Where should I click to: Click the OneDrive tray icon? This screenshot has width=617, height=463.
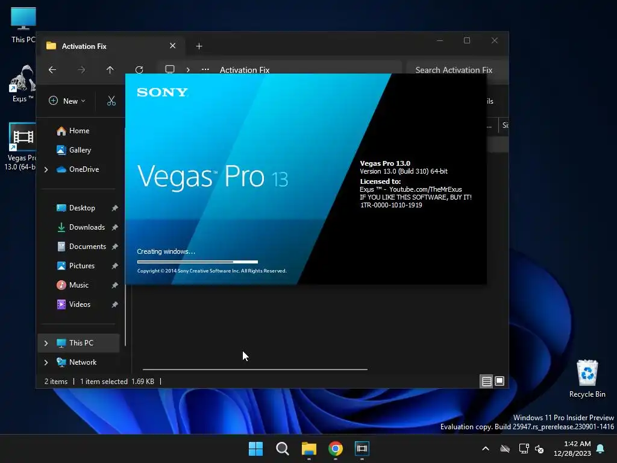[x=505, y=449]
